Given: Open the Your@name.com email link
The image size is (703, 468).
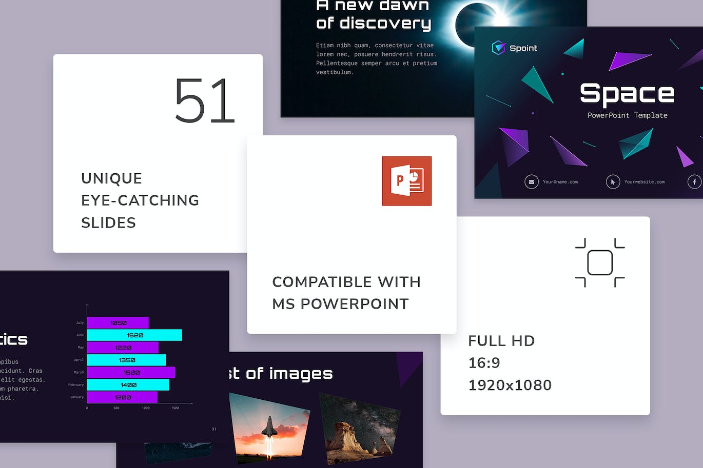Looking at the screenshot, I should pyautogui.click(x=560, y=182).
